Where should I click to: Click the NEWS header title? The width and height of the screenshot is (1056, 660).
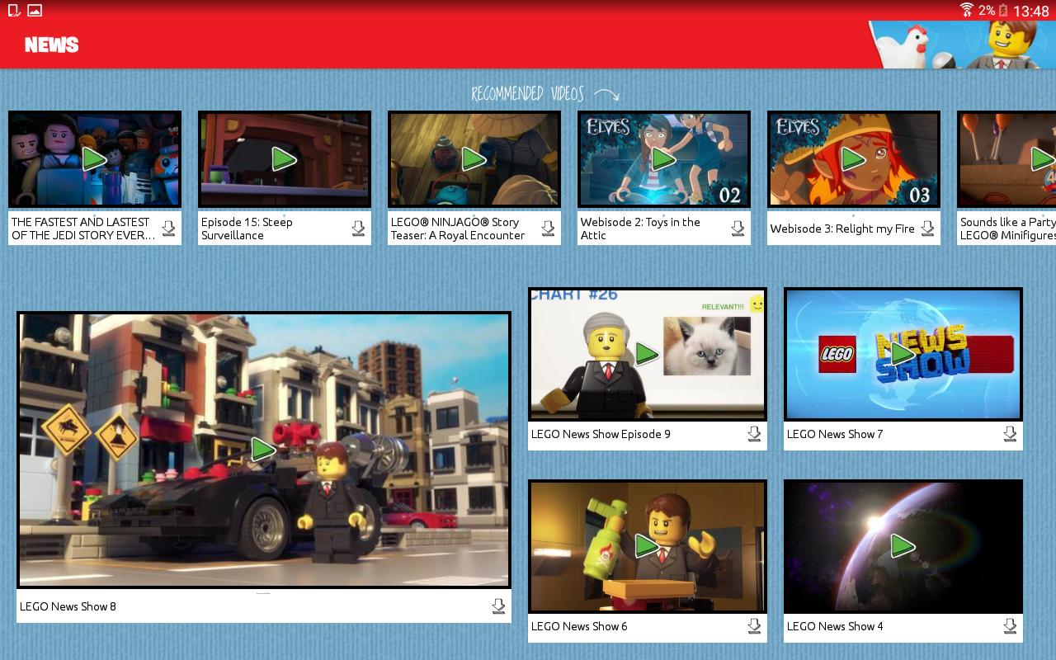pos(51,45)
